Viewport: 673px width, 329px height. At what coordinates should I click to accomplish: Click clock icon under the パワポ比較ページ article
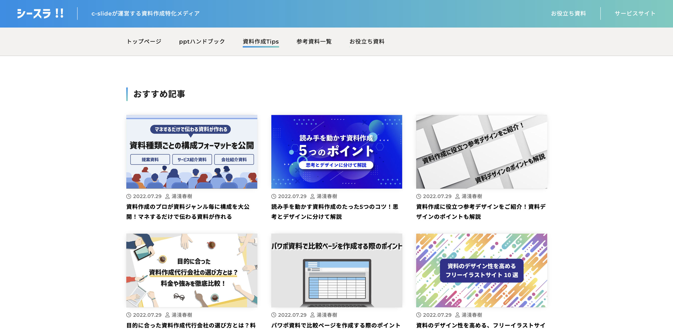point(274,315)
